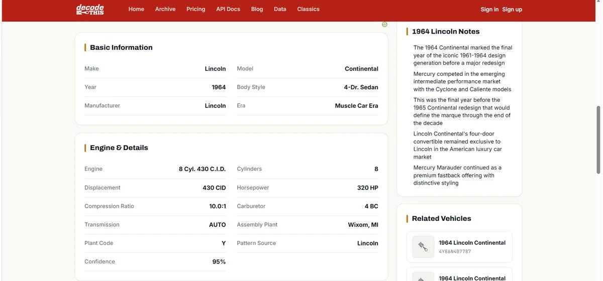The height and width of the screenshot is (281, 603).
Task: Click the Cylinders value 8
Action: click(376, 169)
